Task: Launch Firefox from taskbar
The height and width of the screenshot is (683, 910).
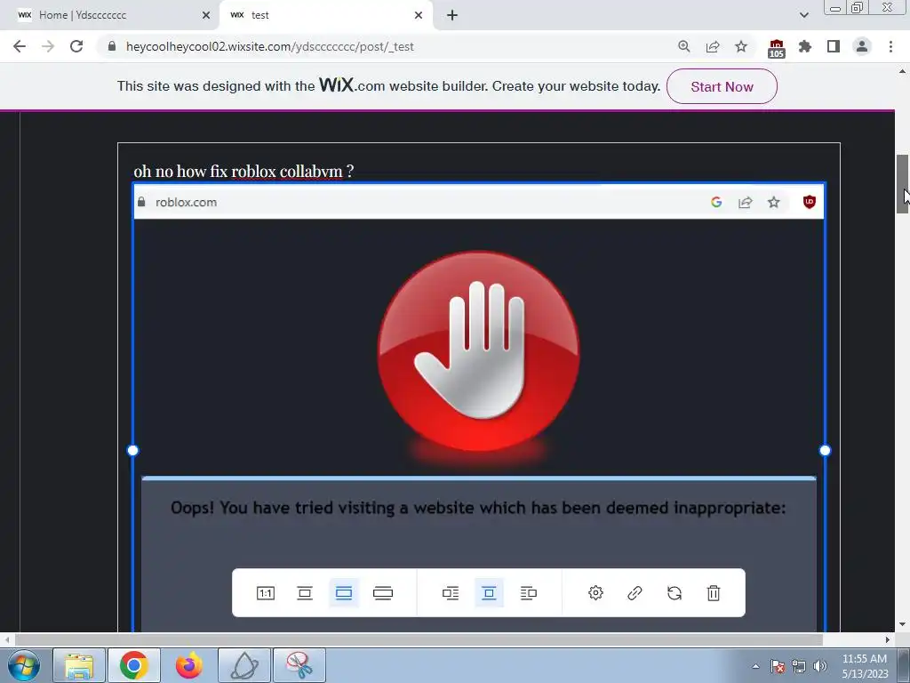Action: [x=188, y=665]
